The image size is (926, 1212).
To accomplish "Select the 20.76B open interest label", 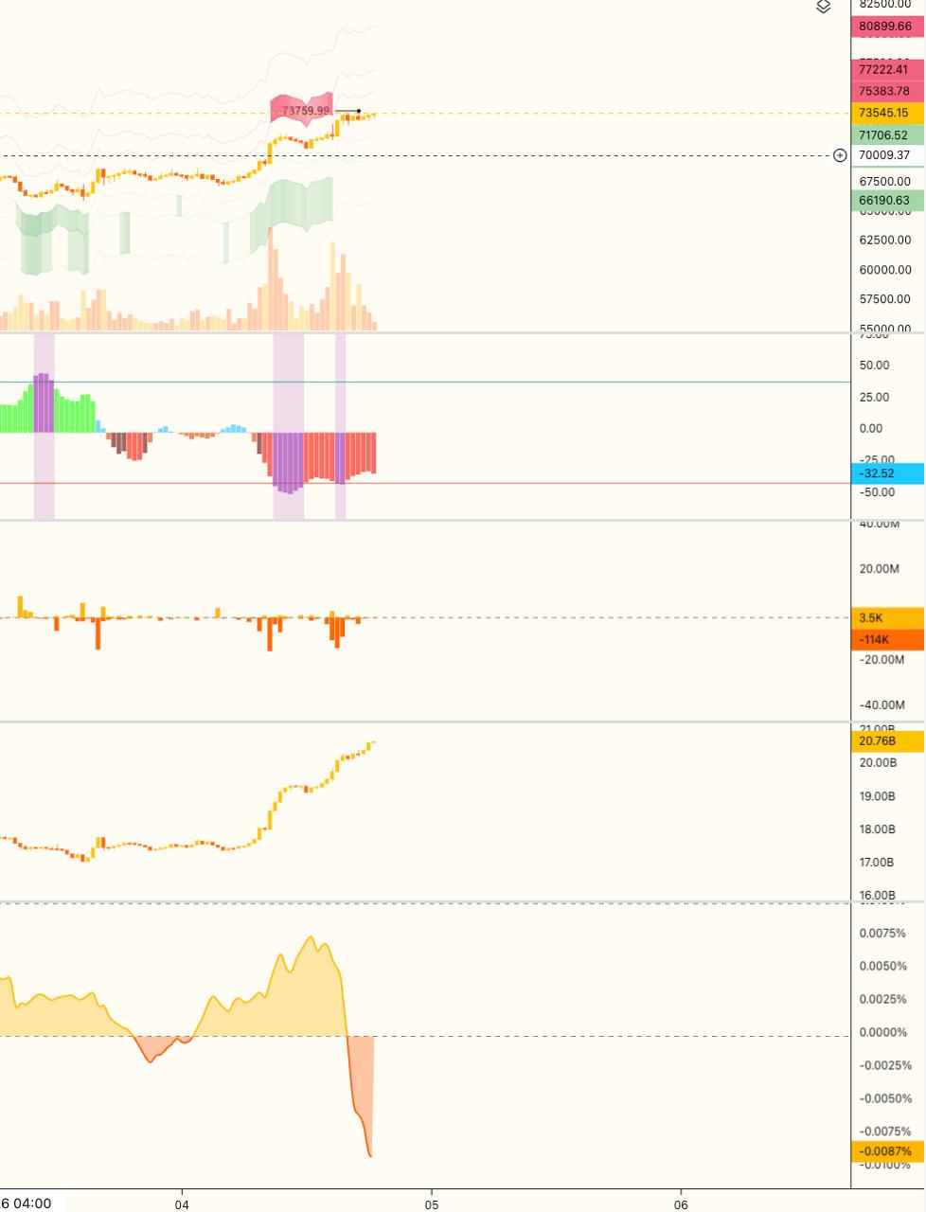I will coord(887,740).
